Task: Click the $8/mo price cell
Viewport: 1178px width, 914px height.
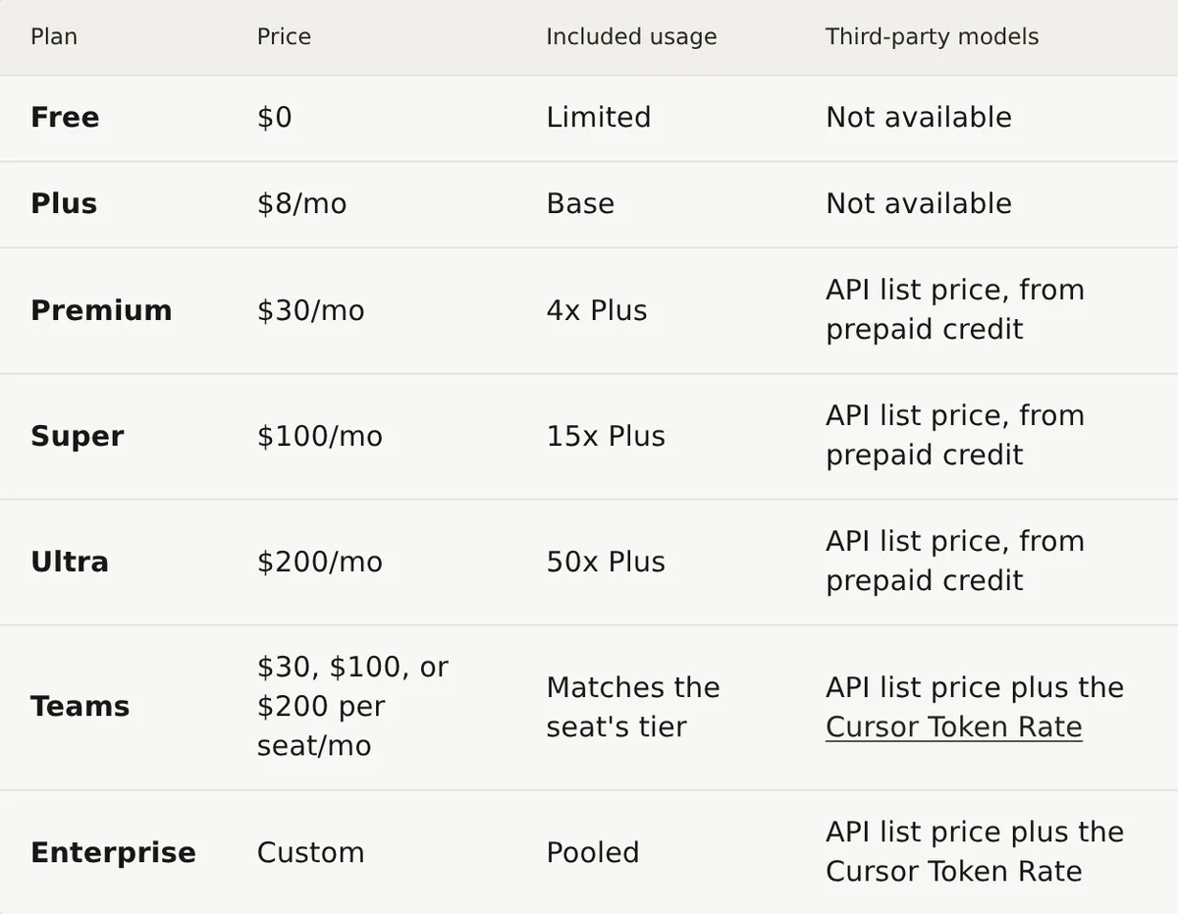Action: point(301,203)
